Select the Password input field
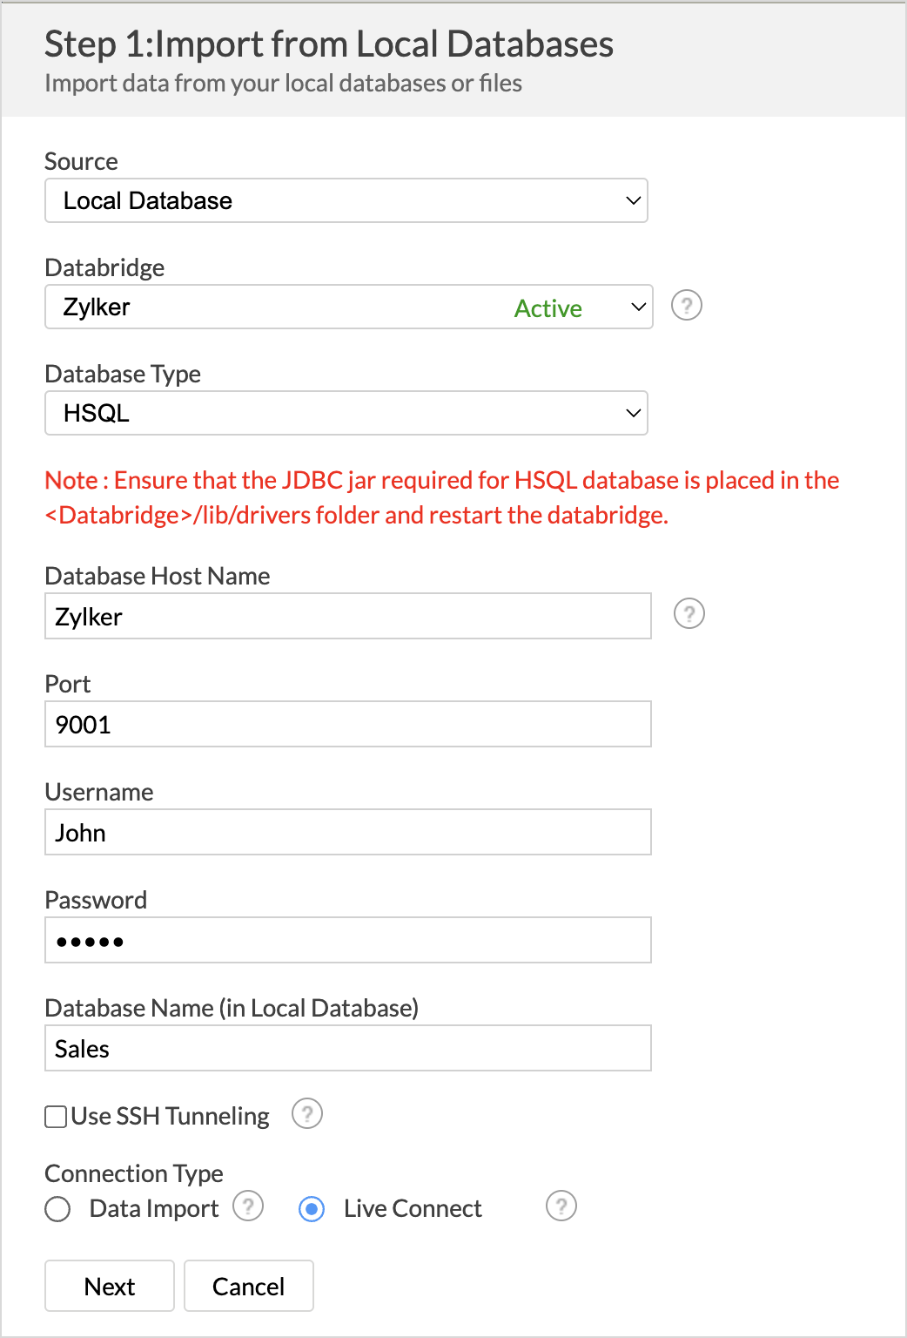This screenshot has width=907, height=1338. [347, 940]
